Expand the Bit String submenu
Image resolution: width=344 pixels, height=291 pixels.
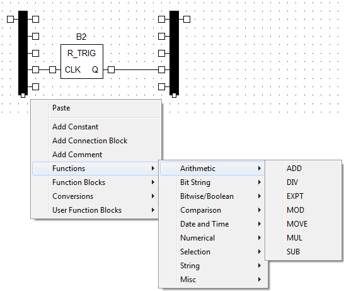point(212,182)
